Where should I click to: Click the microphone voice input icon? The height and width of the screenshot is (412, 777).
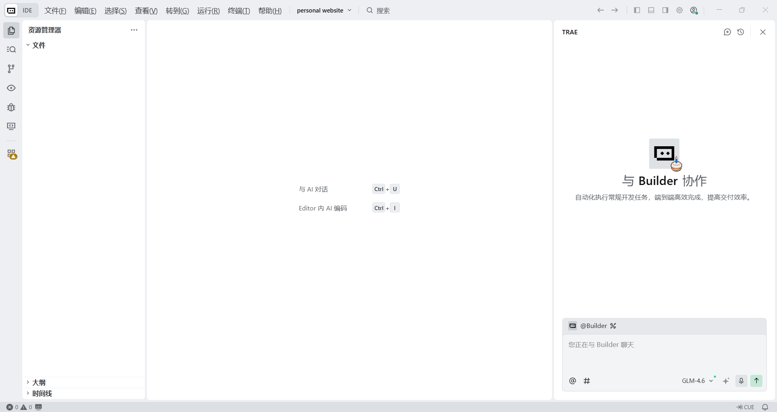[741, 381]
